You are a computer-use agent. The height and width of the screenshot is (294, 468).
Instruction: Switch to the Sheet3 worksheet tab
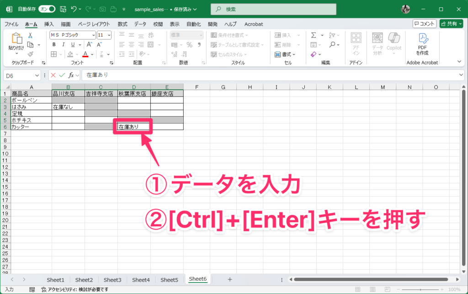(112, 279)
